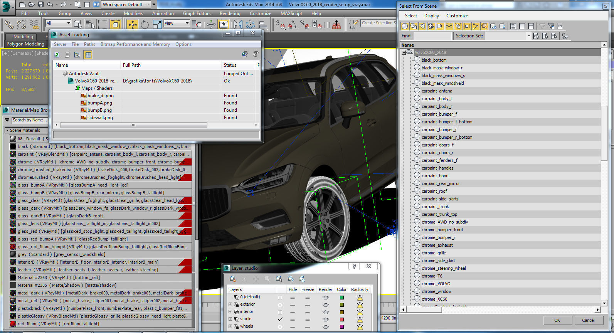Click the Undo arrow icon
The height and width of the screenshot is (333, 614).
[50, 5]
